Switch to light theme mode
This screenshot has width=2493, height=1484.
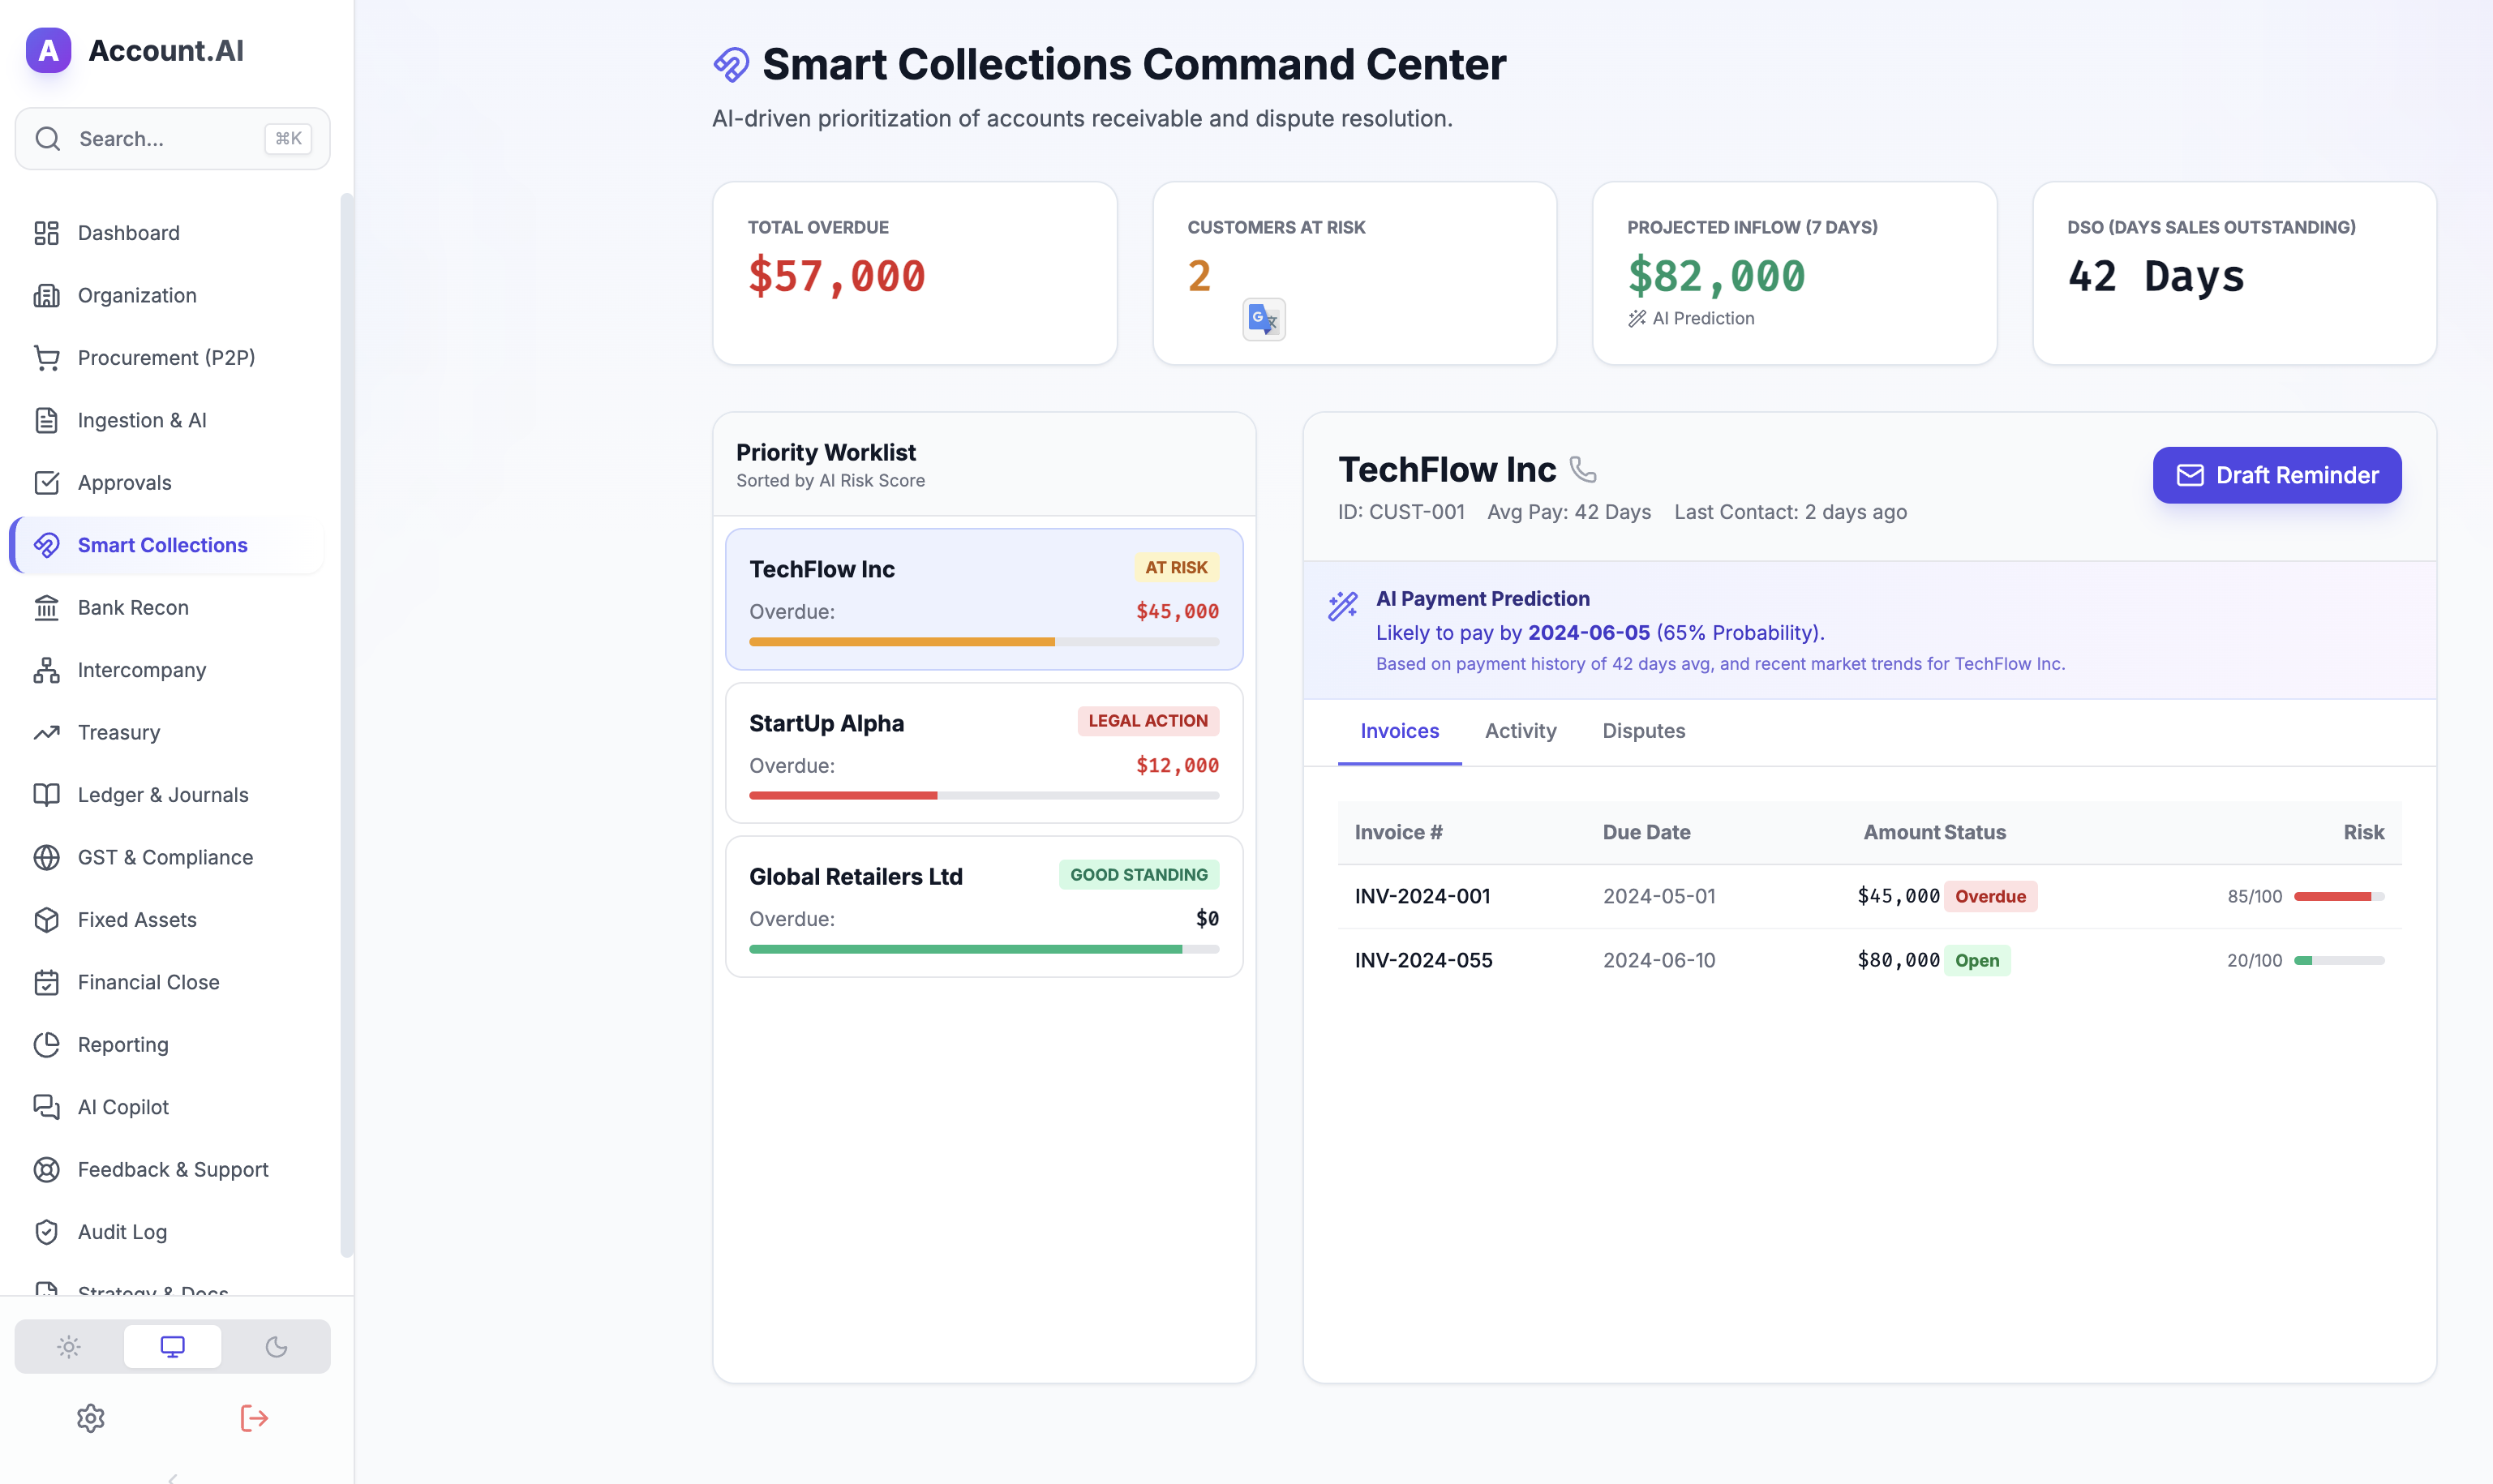[x=69, y=1346]
